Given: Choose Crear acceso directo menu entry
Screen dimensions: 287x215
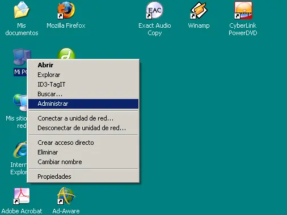Looking at the screenshot, I should [83, 143].
